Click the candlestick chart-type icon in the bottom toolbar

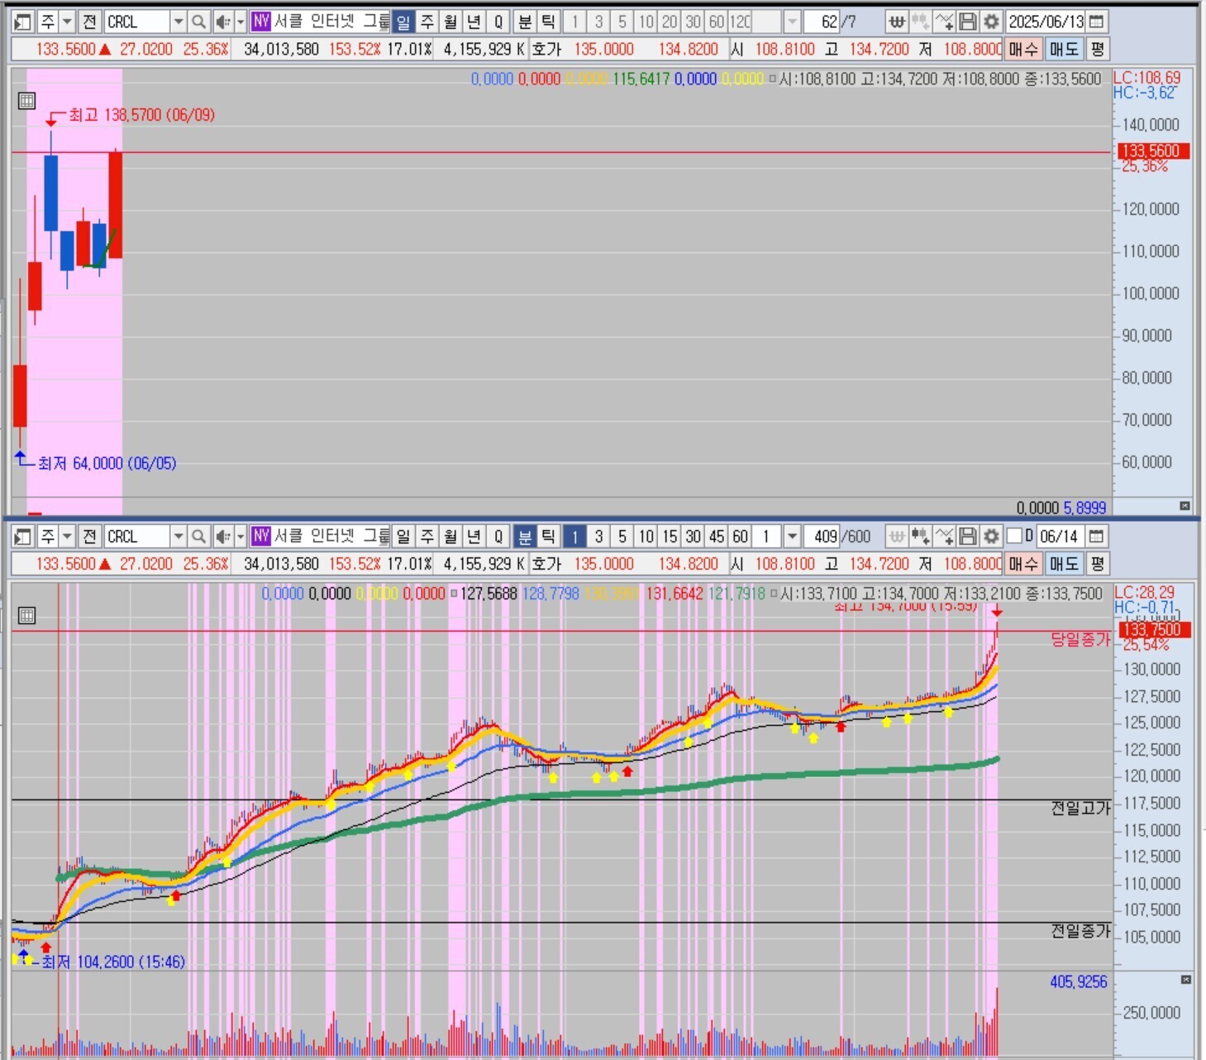[920, 537]
